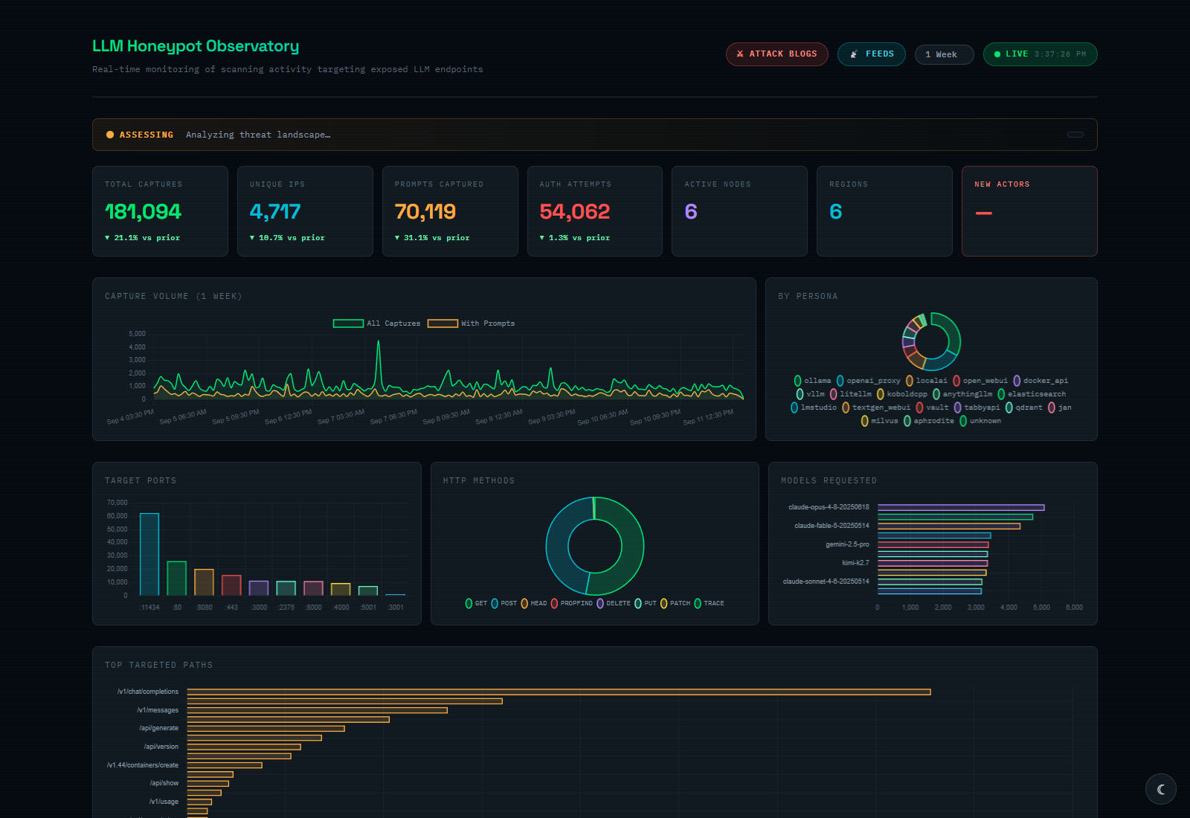1190x818 pixels.
Task: Hide the POST method in legend
Action: click(x=504, y=603)
